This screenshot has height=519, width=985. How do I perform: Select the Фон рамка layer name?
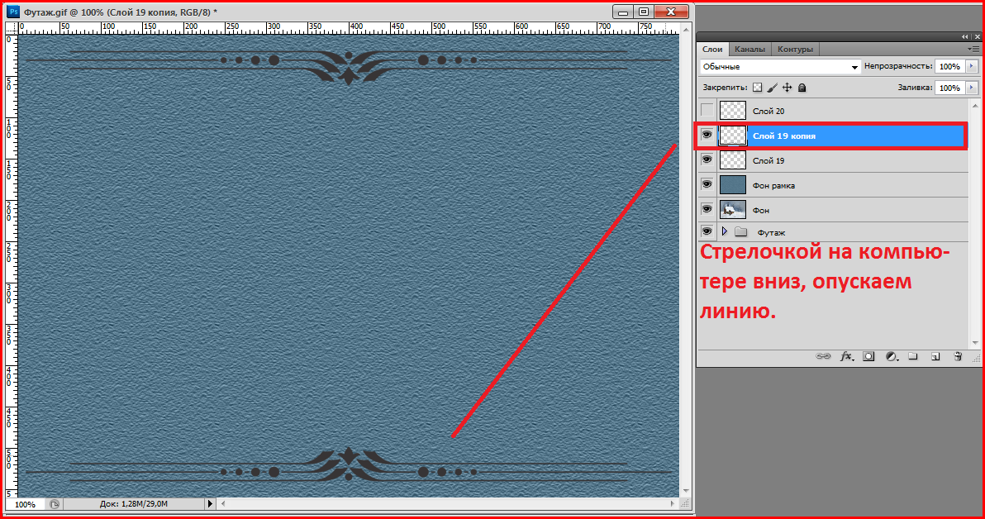[773, 185]
